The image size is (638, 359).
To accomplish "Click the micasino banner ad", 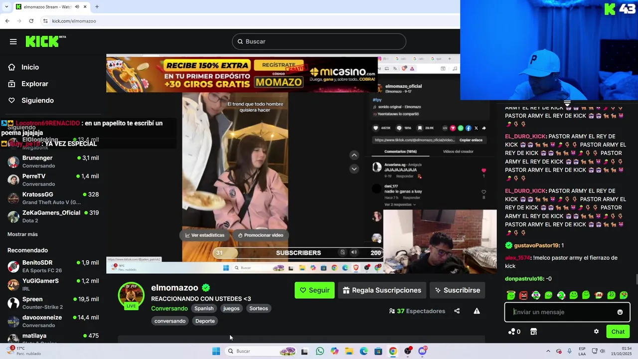I will point(242,74).
